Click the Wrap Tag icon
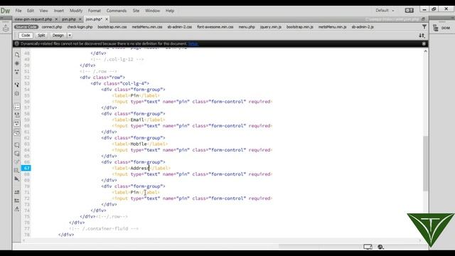 [x=17, y=161]
